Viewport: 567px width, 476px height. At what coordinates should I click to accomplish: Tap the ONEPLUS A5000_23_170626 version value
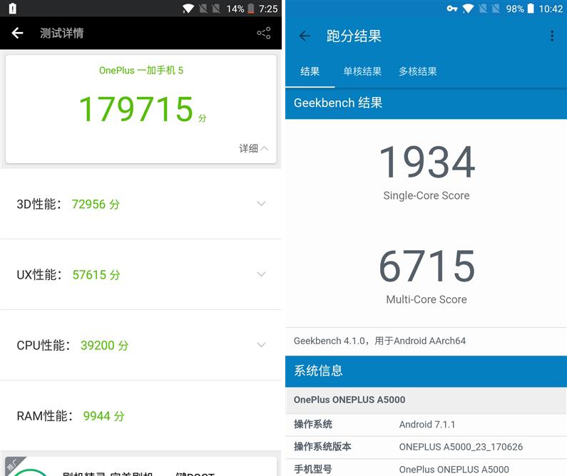(x=461, y=447)
